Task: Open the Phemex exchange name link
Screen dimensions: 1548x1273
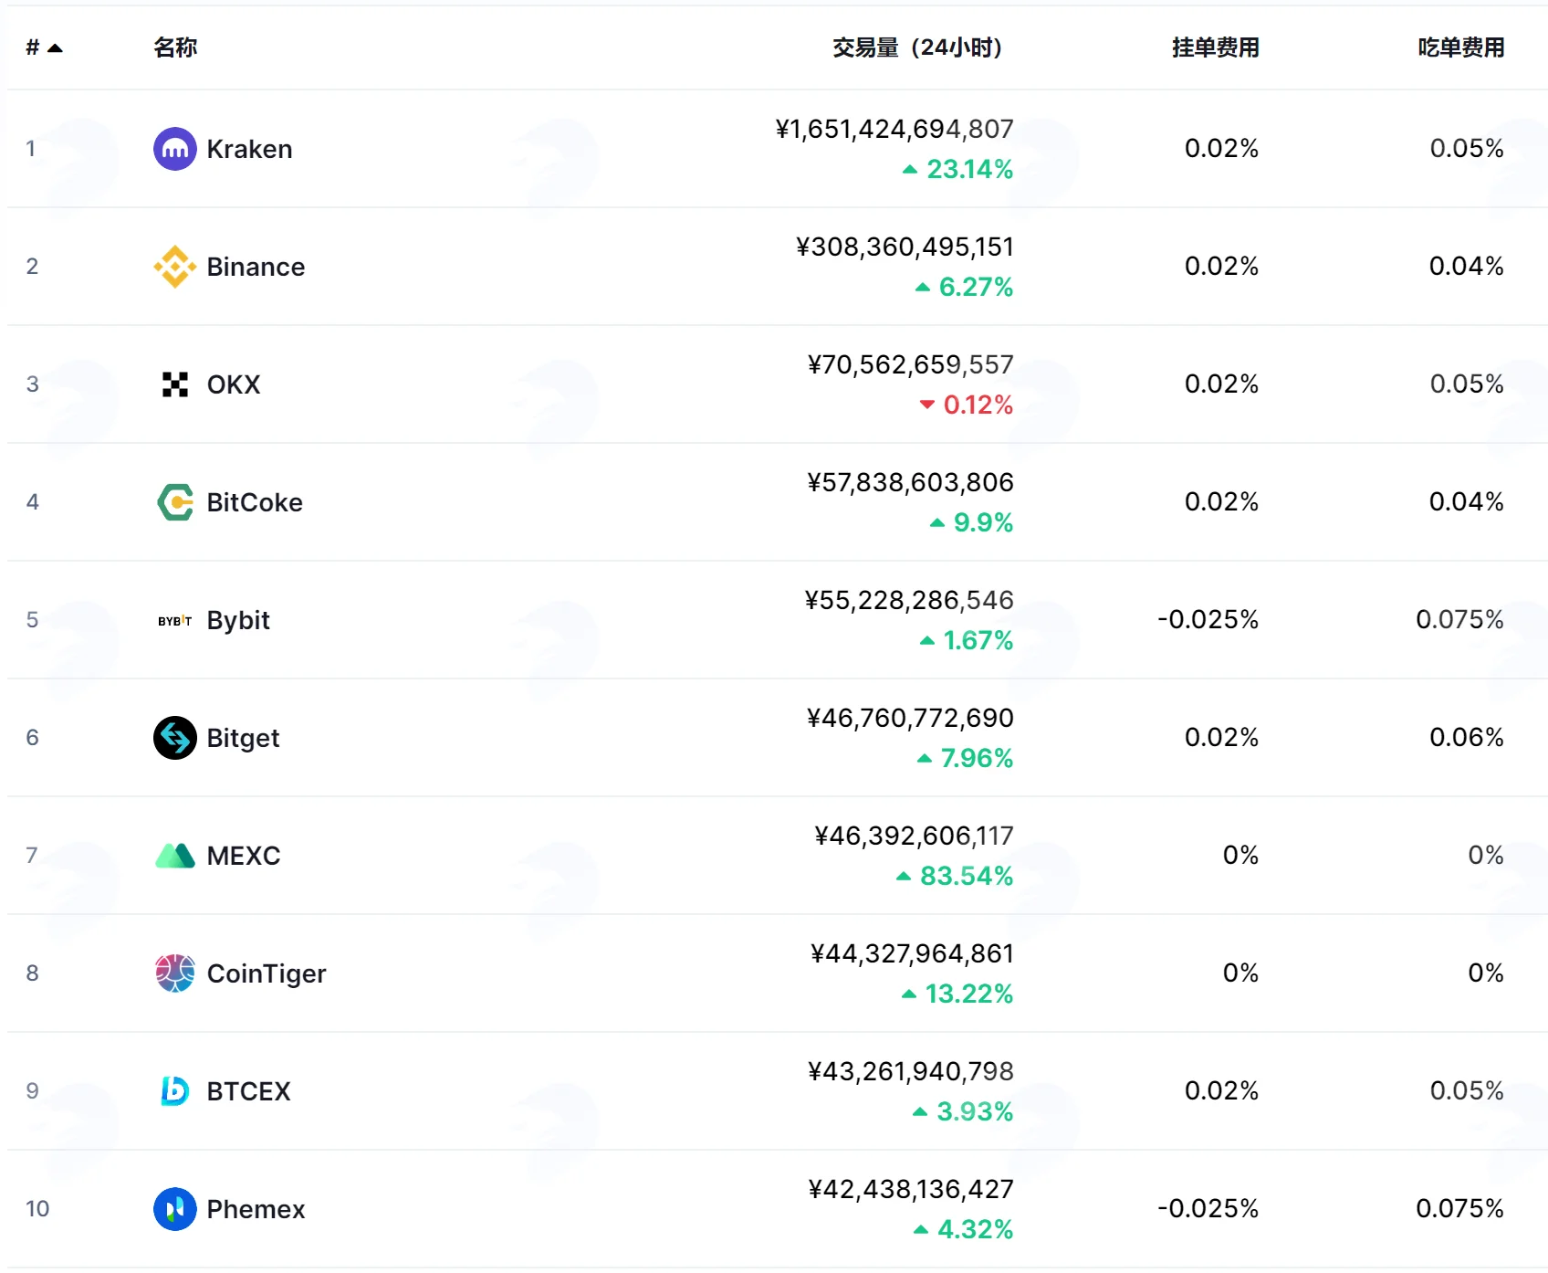Action: pos(256,1209)
